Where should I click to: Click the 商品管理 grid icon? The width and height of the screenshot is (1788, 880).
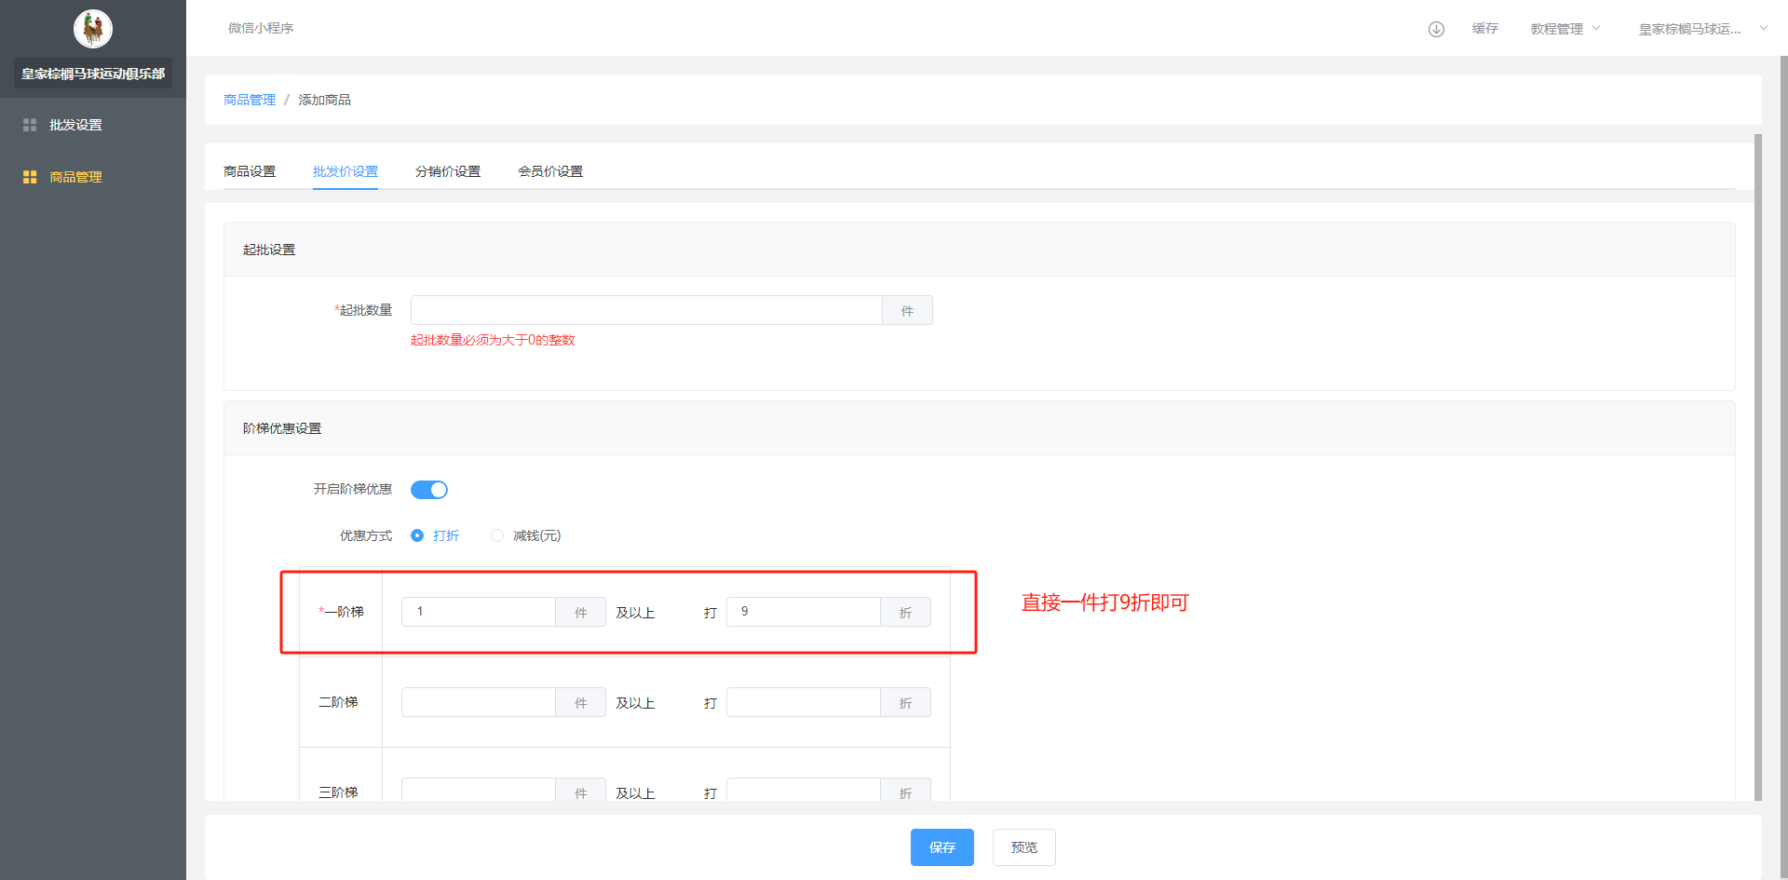(30, 177)
